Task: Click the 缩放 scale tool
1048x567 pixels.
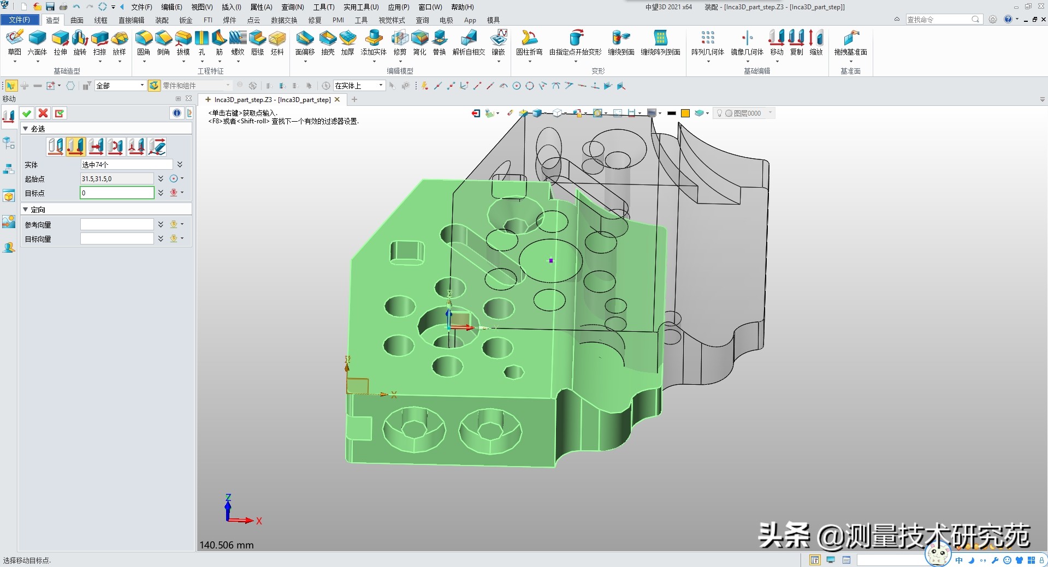Action: click(x=816, y=43)
